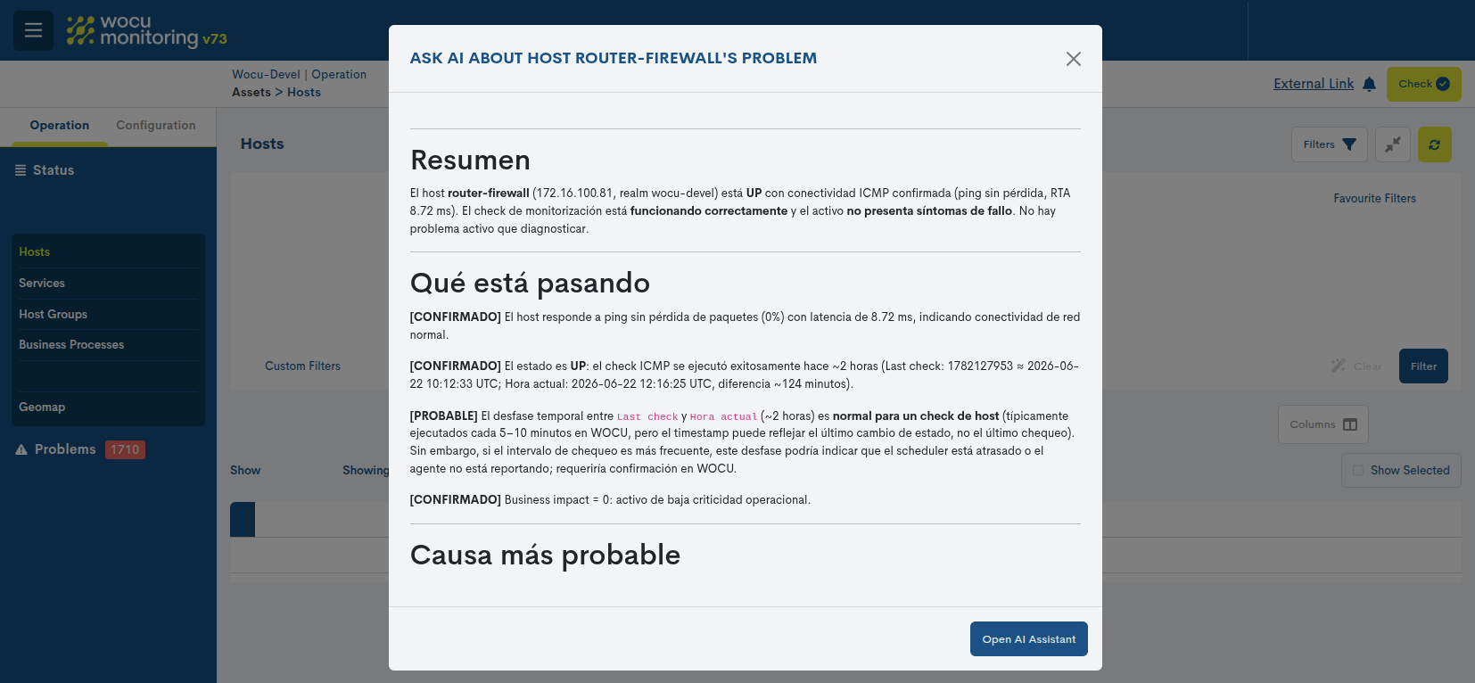Click the 'Hora actual' code label
This screenshot has width=1475, height=683.
(723, 417)
